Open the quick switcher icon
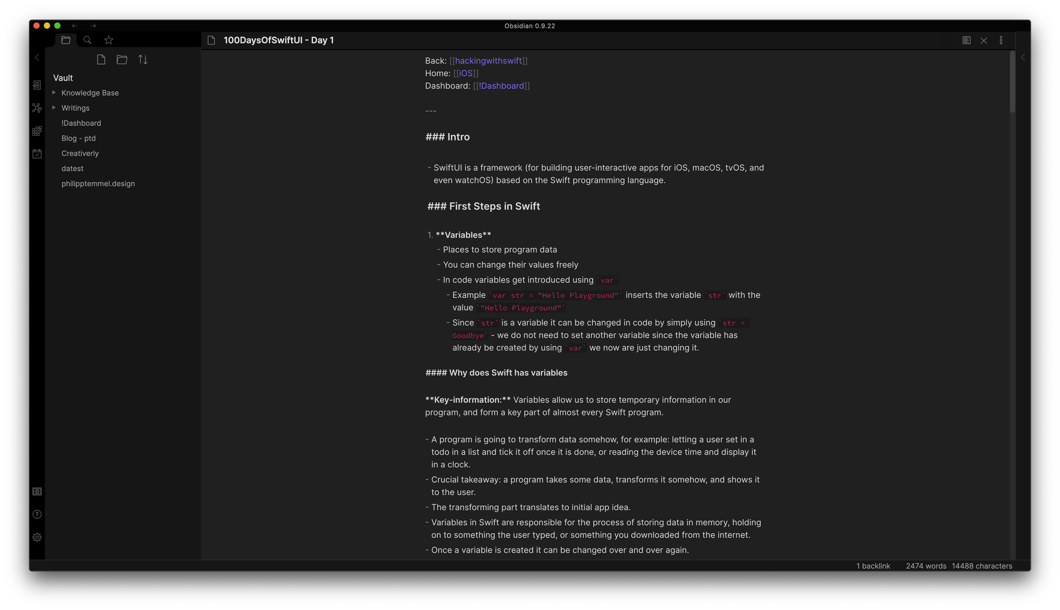Screen dimensions: 1060x610 pos(37,85)
